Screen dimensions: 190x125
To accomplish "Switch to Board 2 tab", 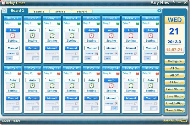I will coord(39,12).
